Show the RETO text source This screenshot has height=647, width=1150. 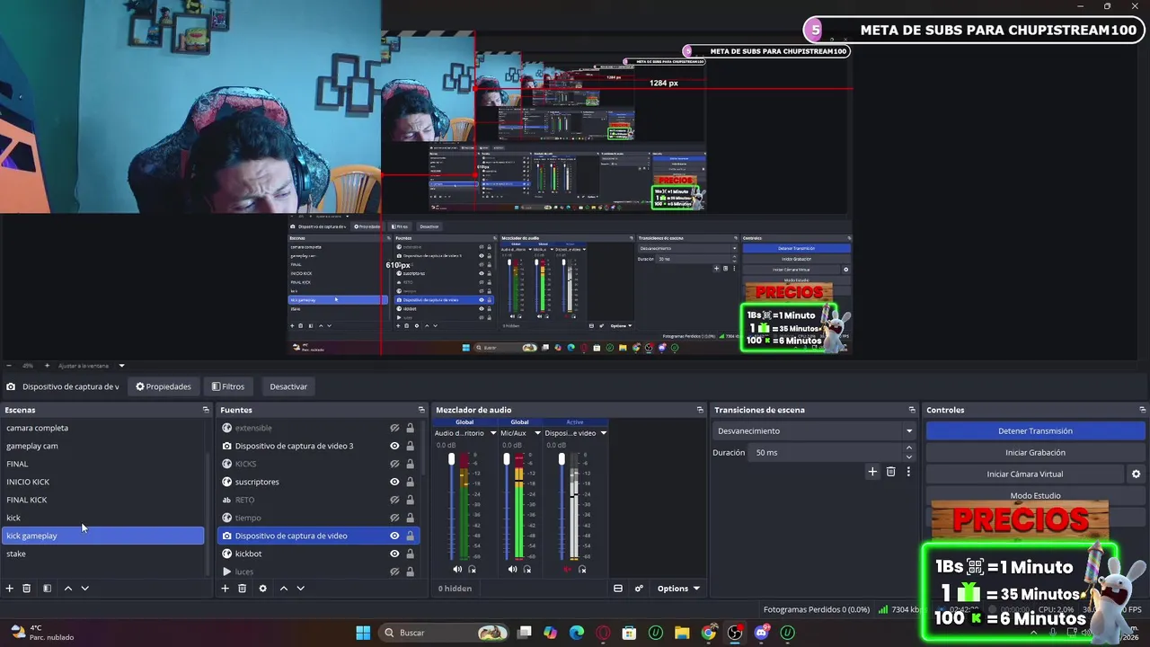coord(394,500)
